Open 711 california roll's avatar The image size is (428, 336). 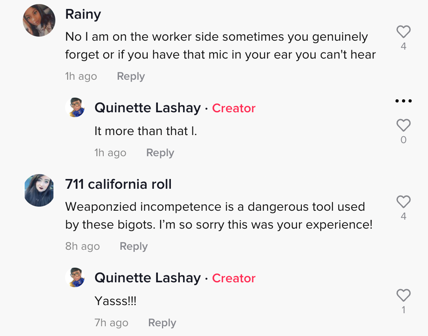click(39, 190)
